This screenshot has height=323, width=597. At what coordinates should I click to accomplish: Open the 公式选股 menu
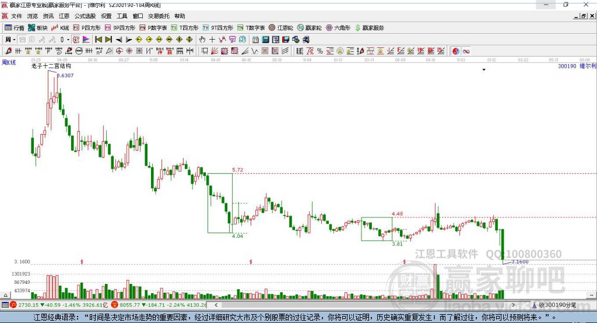tap(85, 16)
